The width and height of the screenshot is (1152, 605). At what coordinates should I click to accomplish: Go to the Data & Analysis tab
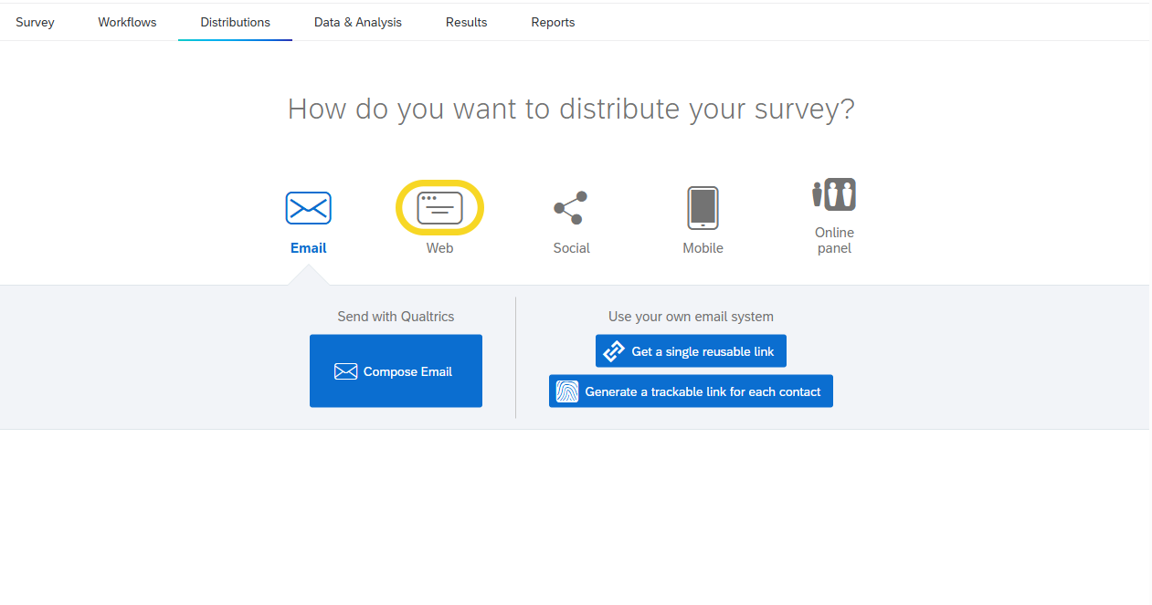click(357, 22)
